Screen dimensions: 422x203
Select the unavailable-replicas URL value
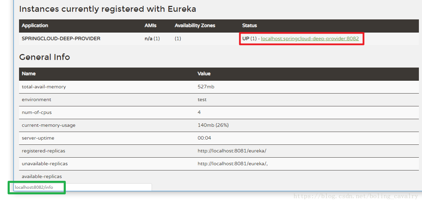233,164
